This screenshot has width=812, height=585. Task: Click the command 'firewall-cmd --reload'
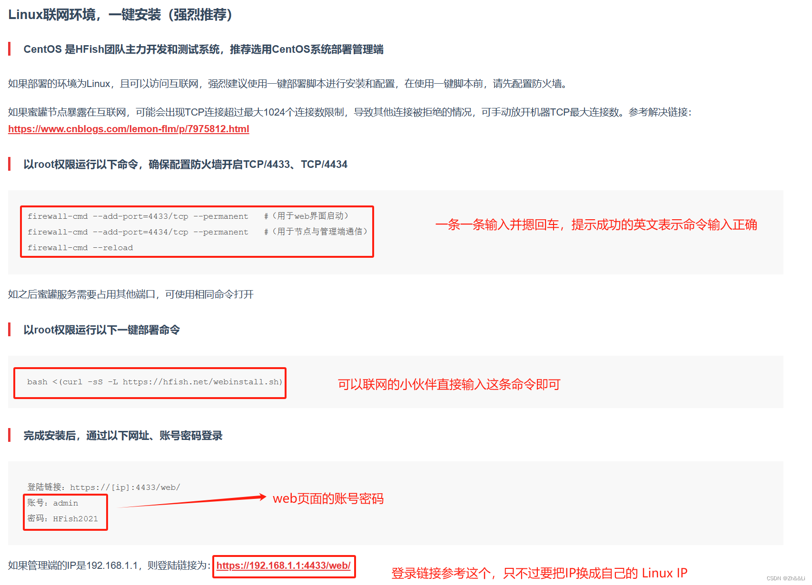[80, 248]
